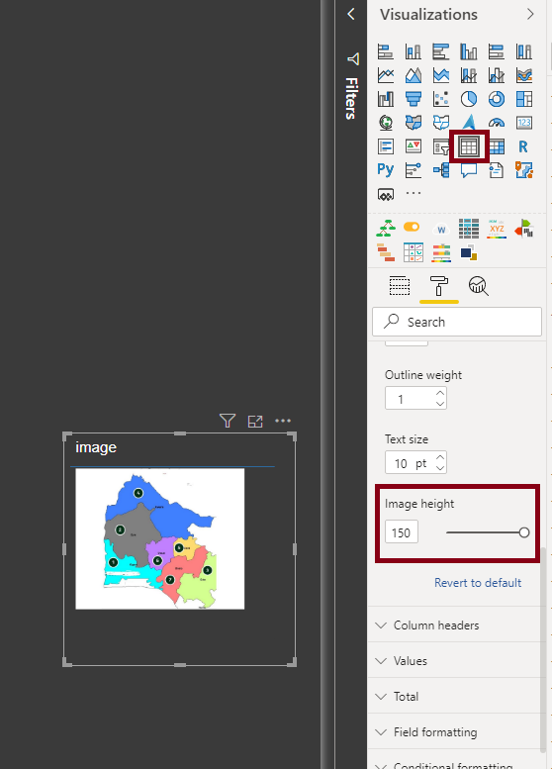Screen dimensions: 552x769
Task: Expand the Total section
Action: [x=457, y=697]
